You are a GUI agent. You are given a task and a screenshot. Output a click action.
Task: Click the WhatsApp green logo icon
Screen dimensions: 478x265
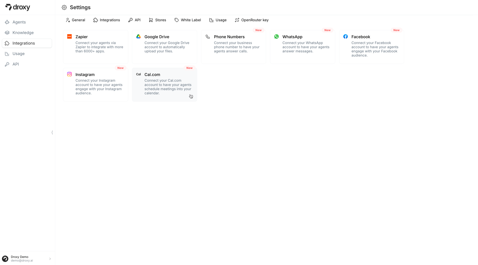tap(277, 36)
